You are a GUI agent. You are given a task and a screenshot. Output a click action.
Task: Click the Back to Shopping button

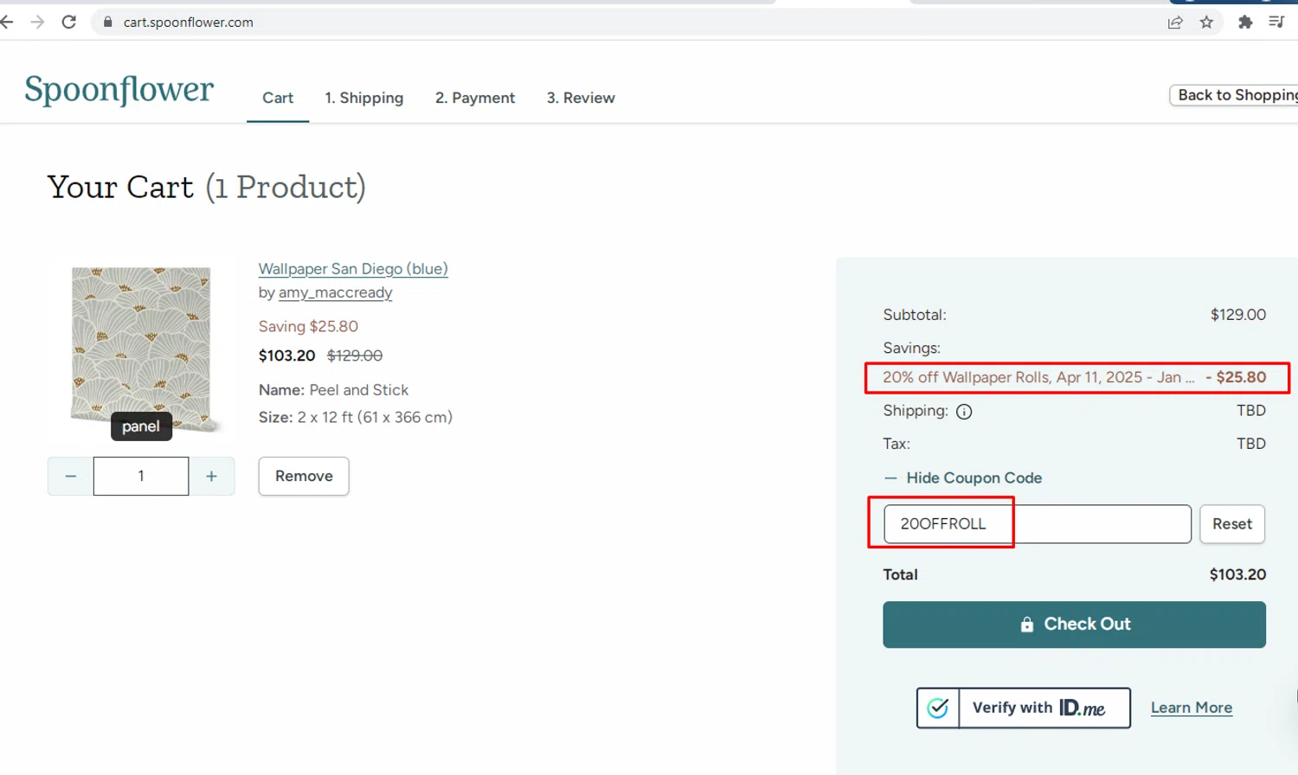1234,95
